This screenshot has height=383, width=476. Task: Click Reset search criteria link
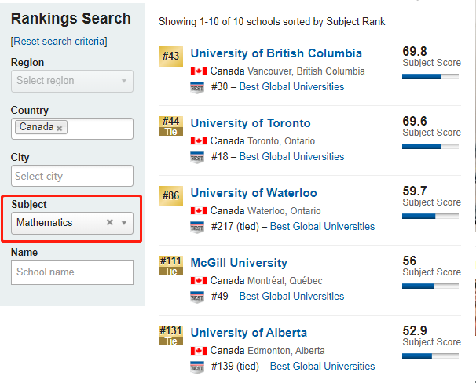point(59,41)
